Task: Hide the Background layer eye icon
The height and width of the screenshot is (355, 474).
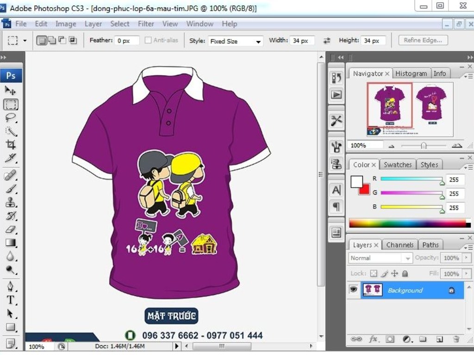Action: click(354, 290)
